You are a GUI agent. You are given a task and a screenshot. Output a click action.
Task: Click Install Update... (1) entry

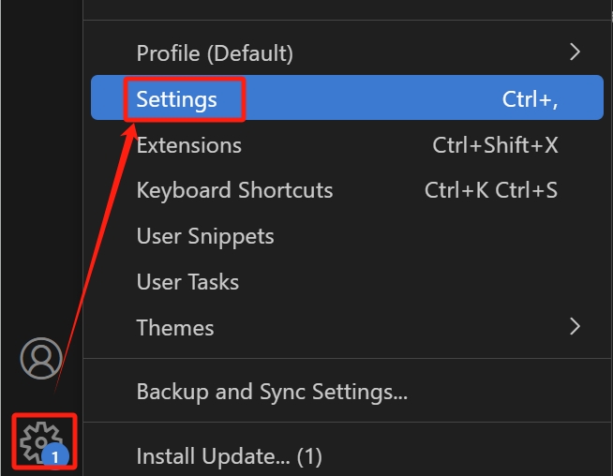coord(347,456)
